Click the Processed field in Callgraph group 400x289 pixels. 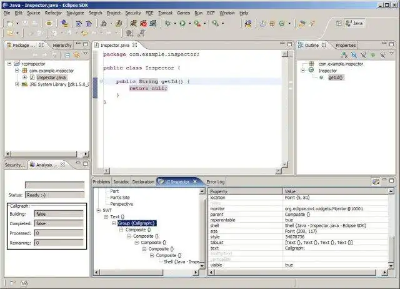pyautogui.click(x=59, y=233)
